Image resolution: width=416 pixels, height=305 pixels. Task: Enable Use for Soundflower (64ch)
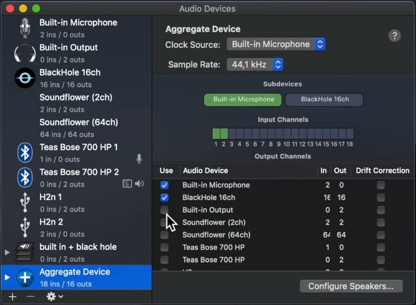(x=164, y=235)
